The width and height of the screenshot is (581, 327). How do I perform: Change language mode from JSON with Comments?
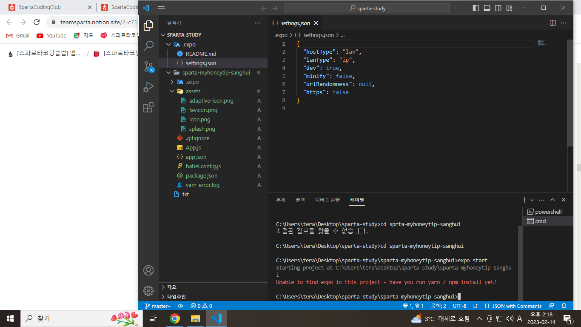pos(513,306)
